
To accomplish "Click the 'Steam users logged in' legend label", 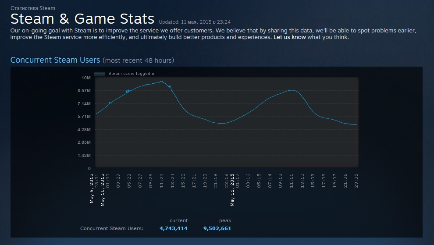I will [x=132, y=74].
